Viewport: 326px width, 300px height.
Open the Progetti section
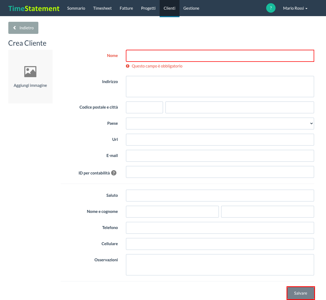click(148, 8)
